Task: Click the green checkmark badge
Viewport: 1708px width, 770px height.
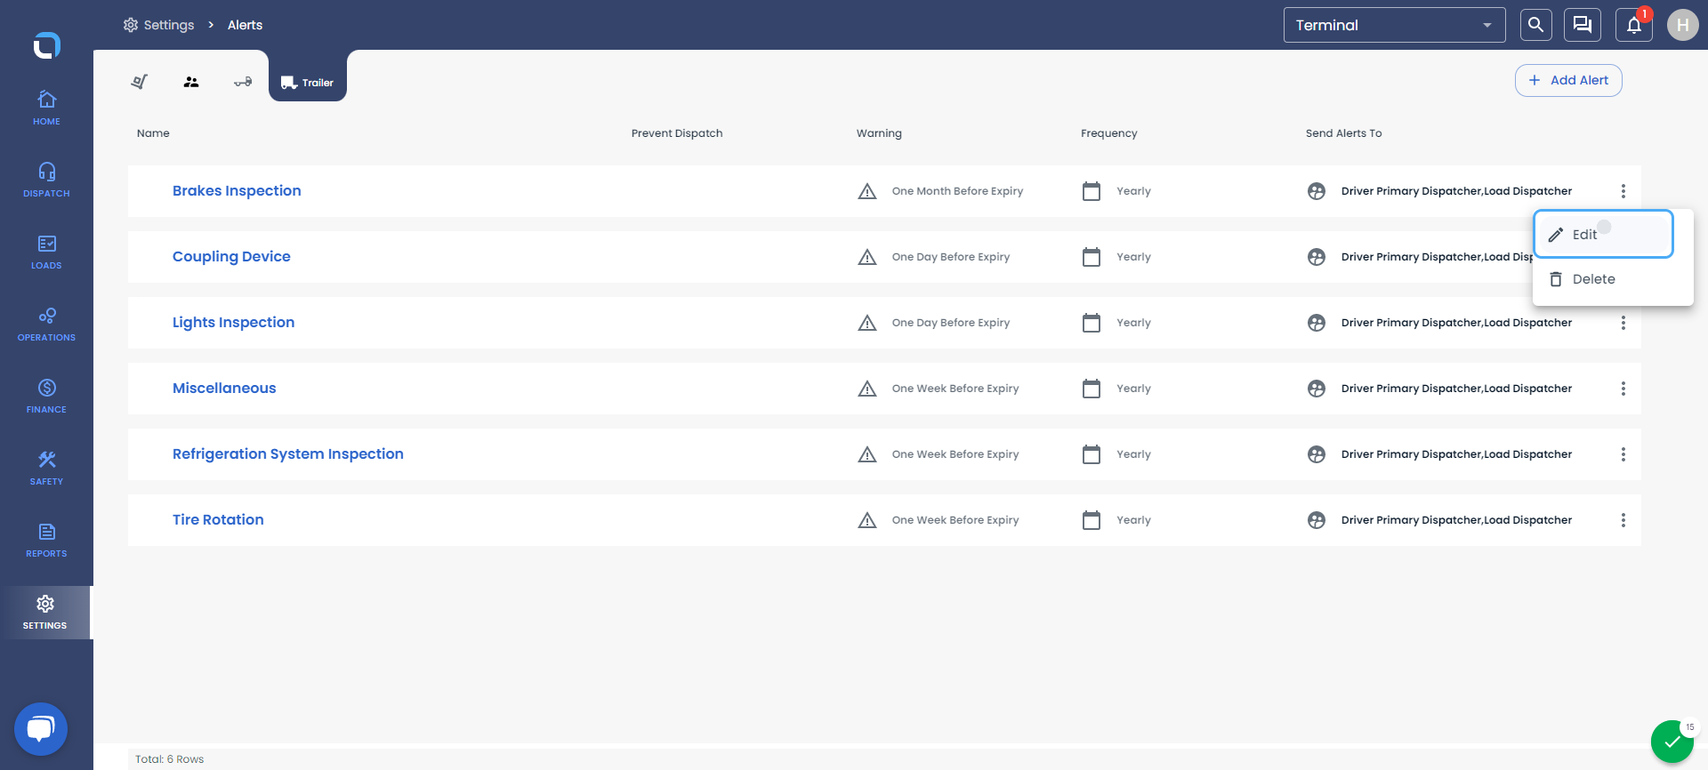Action: pos(1672,742)
